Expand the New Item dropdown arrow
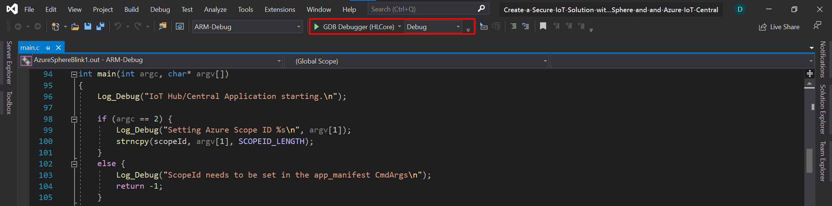This screenshot has width=832, height=206. (x=65, y=27)
